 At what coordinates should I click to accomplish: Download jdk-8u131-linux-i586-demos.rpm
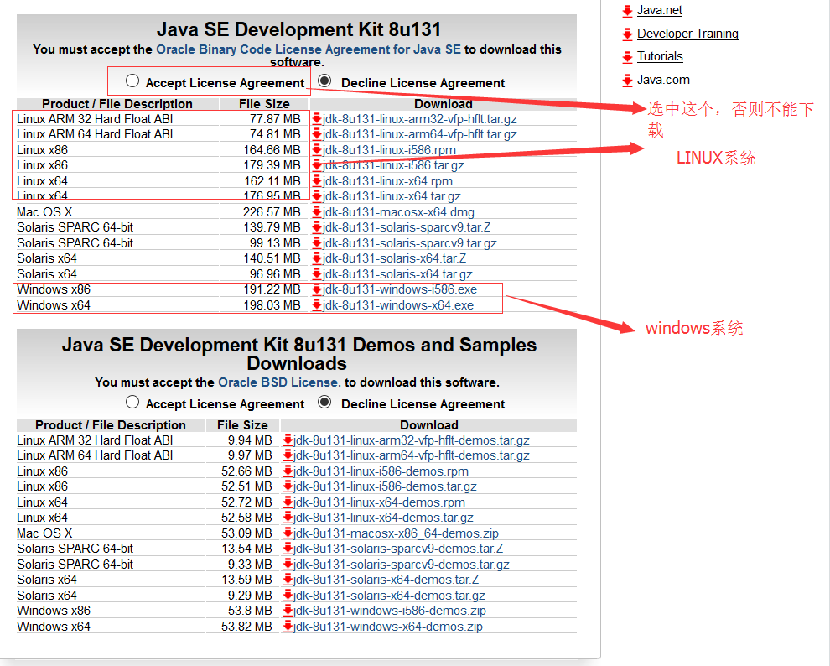click(x=381, y=471)
